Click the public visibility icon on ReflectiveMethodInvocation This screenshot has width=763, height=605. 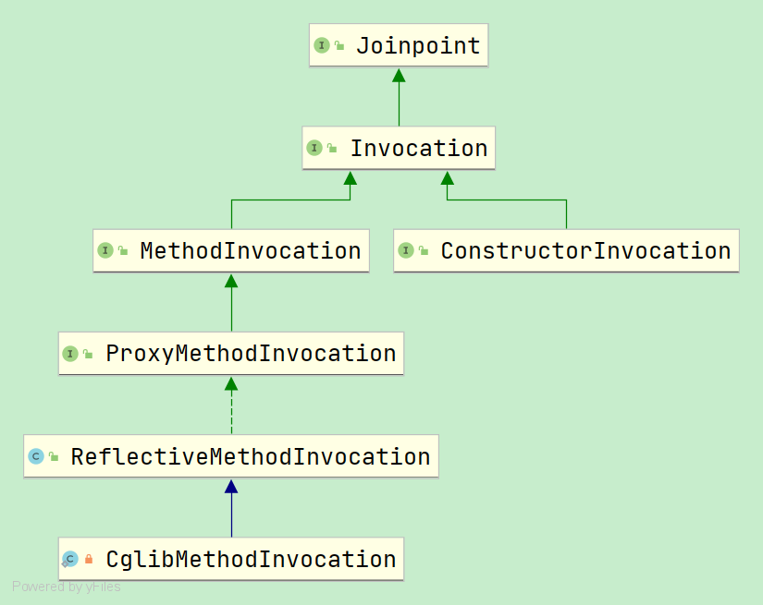point(54,457)
